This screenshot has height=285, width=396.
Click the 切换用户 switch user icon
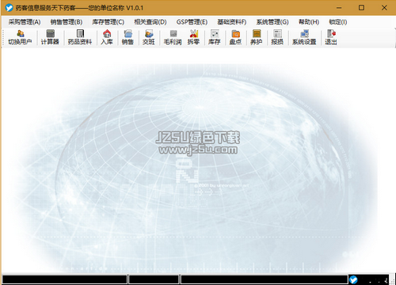tap(20, 37)
